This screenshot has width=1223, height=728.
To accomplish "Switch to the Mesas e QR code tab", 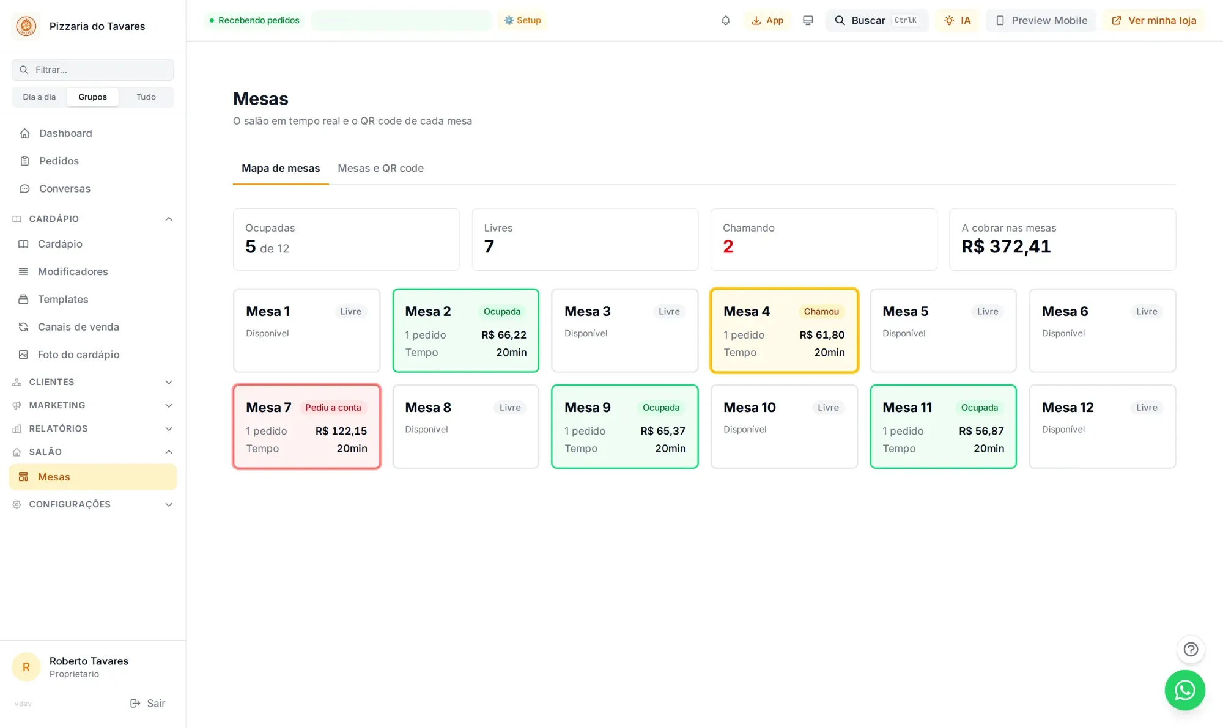I will (380, 168).
